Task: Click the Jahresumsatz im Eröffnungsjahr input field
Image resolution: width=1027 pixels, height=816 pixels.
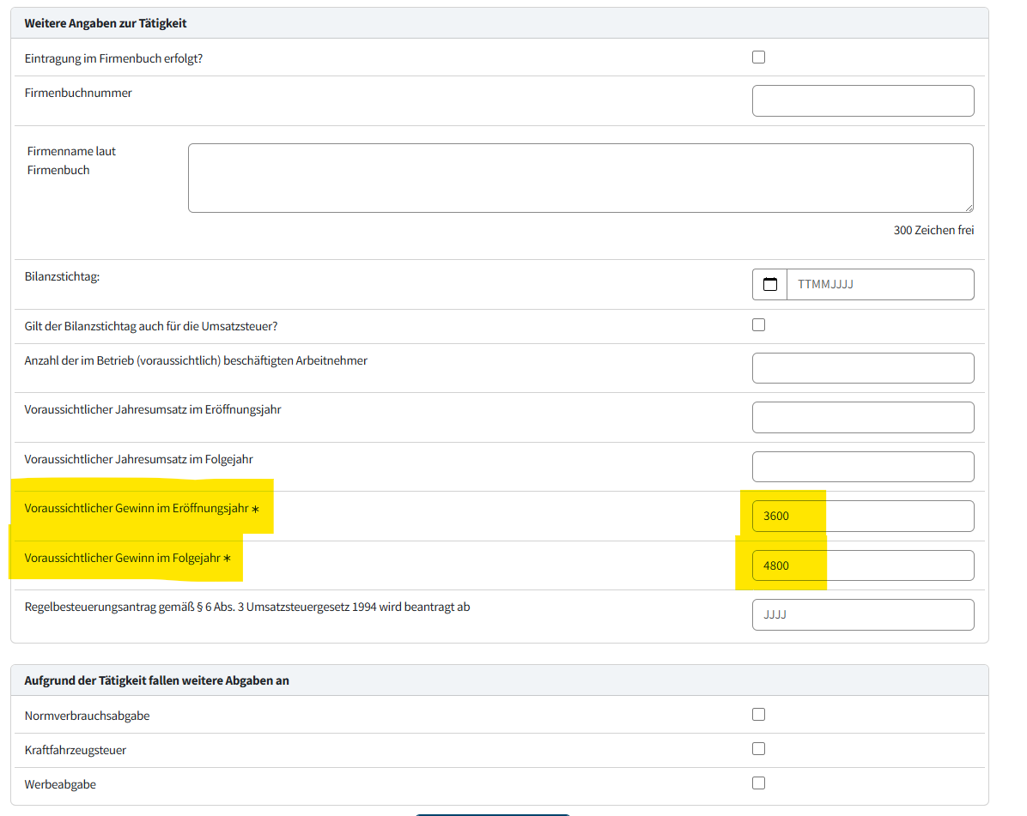Action: click(863, 417)
